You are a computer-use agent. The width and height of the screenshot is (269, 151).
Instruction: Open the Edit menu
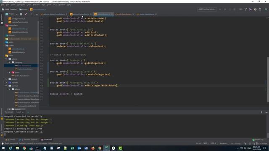coord(8,5)
